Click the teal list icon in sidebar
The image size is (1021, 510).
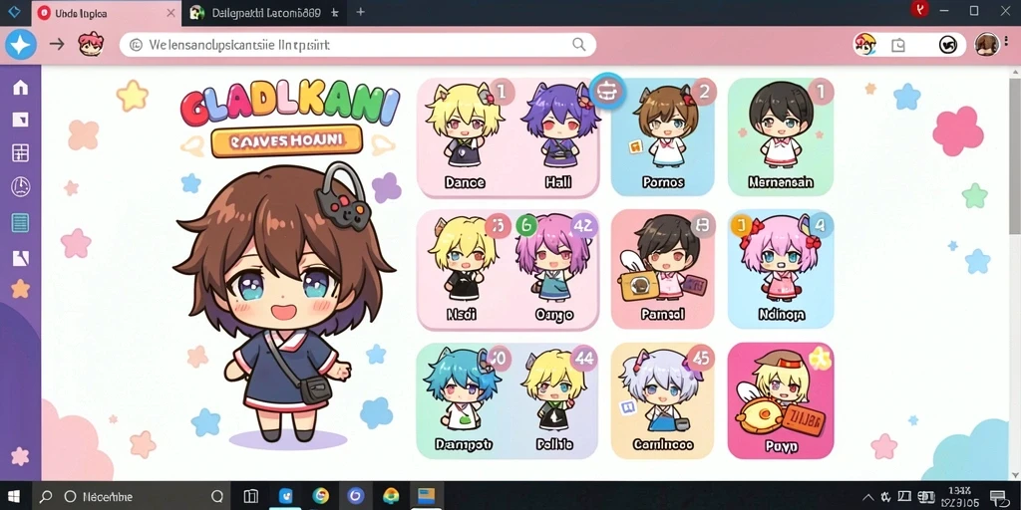point(21,222)
